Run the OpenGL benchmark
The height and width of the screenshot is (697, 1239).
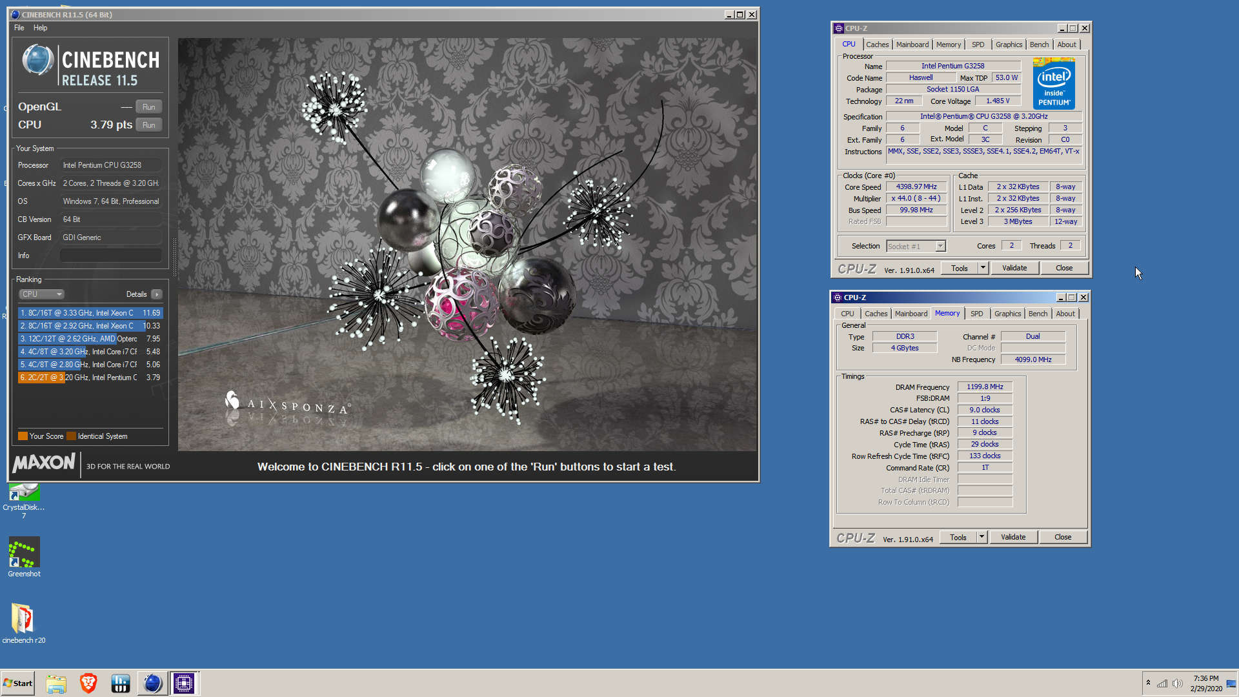tap(149, 107)
